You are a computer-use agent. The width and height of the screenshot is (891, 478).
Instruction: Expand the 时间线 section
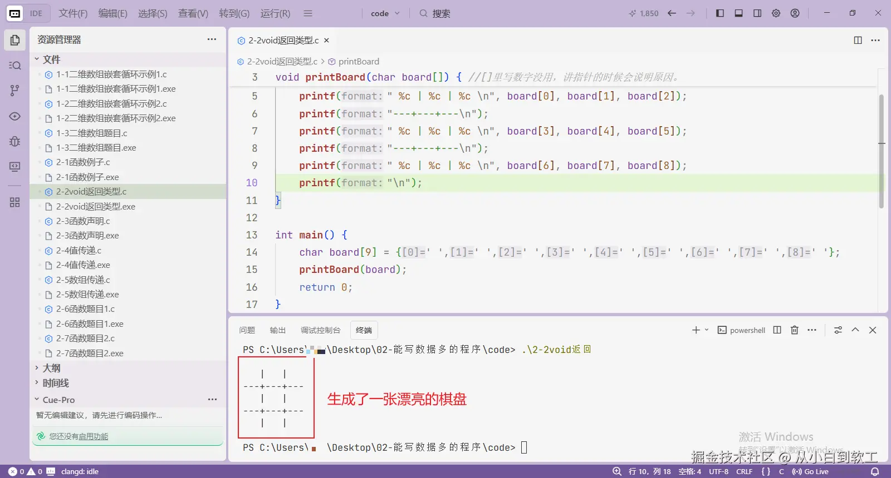point(129,383)
